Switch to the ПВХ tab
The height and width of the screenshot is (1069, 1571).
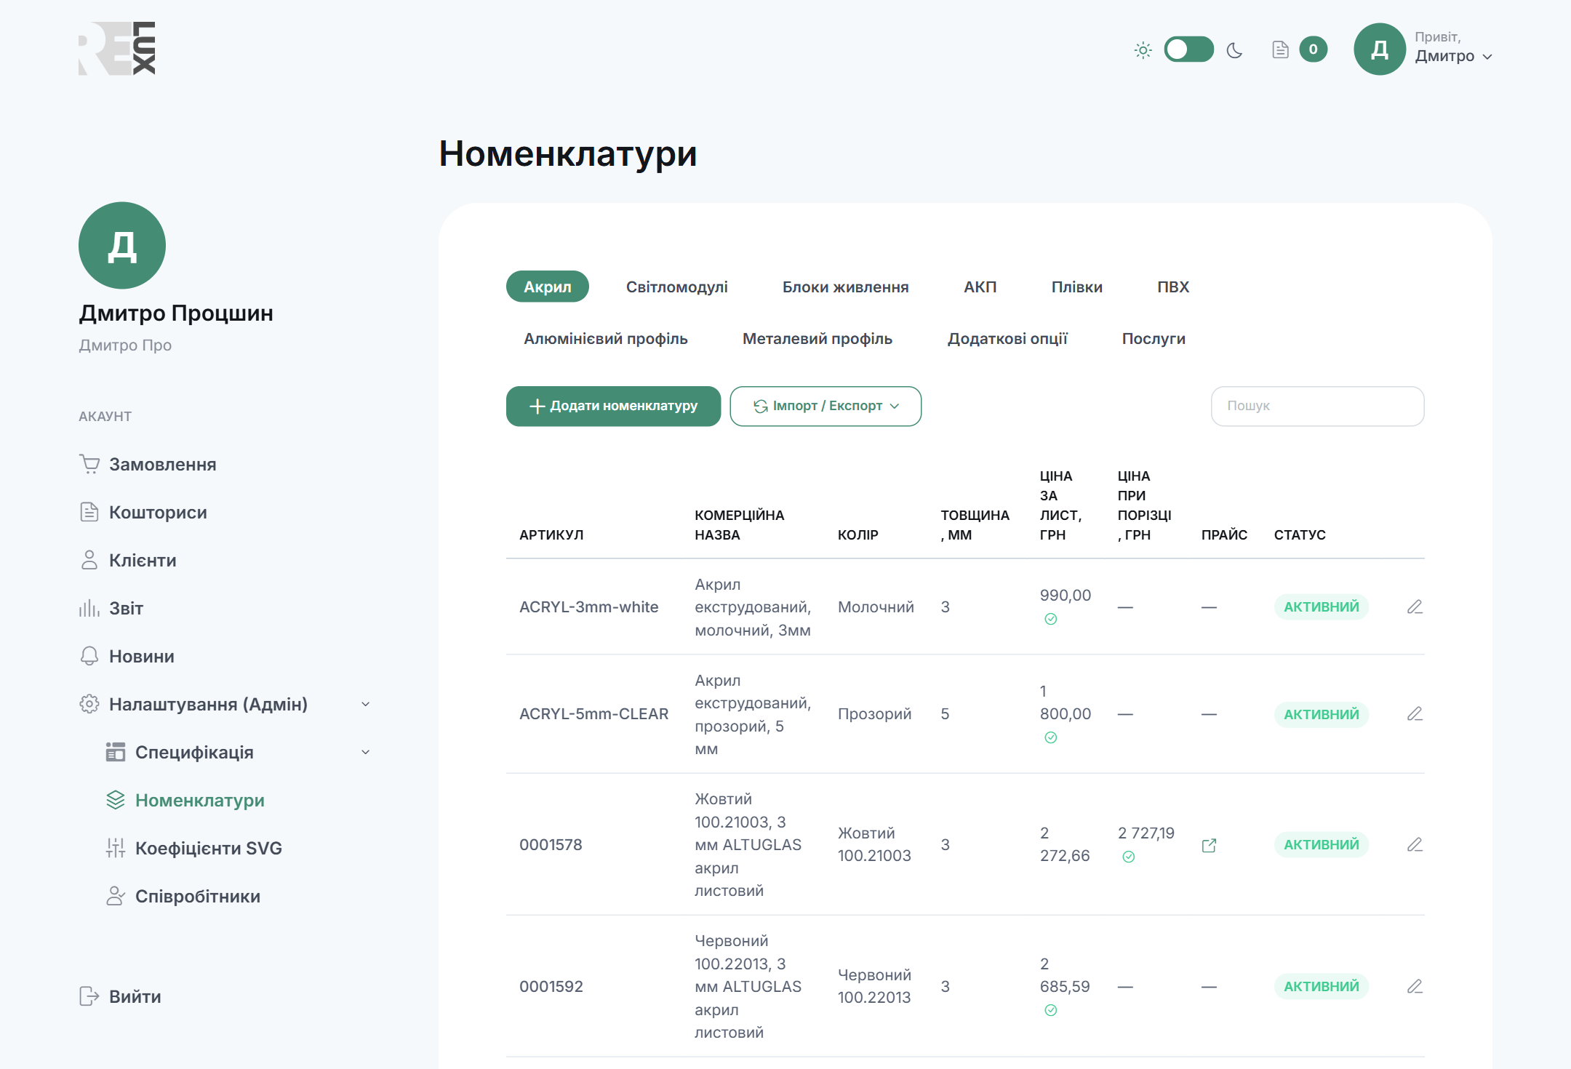pyautogui.click(x=1172, y=287)
